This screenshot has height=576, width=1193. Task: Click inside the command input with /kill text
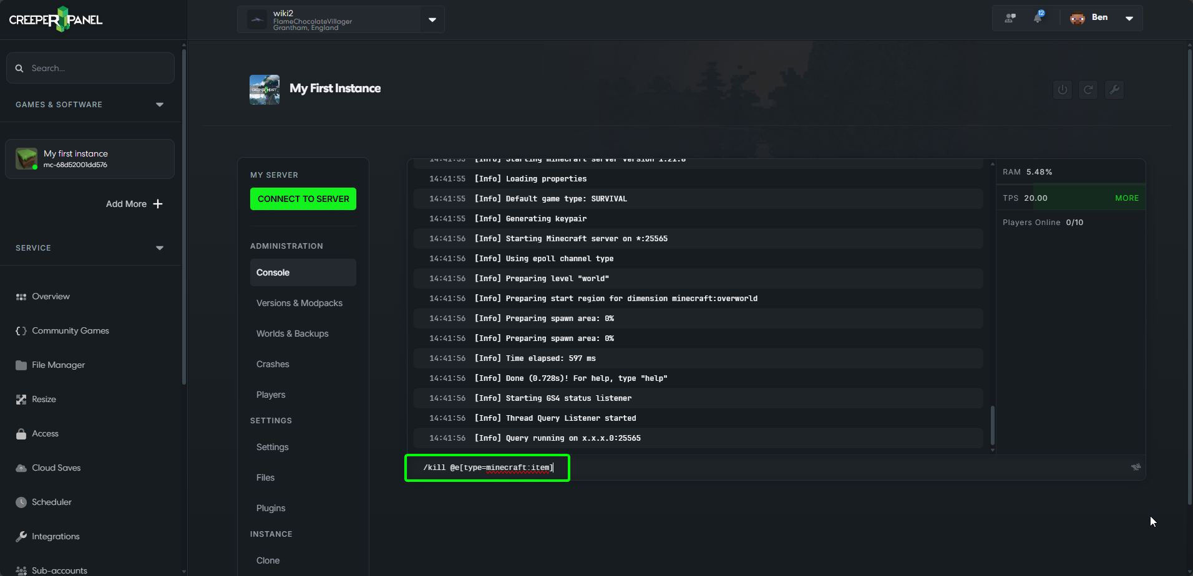(487, 468)
